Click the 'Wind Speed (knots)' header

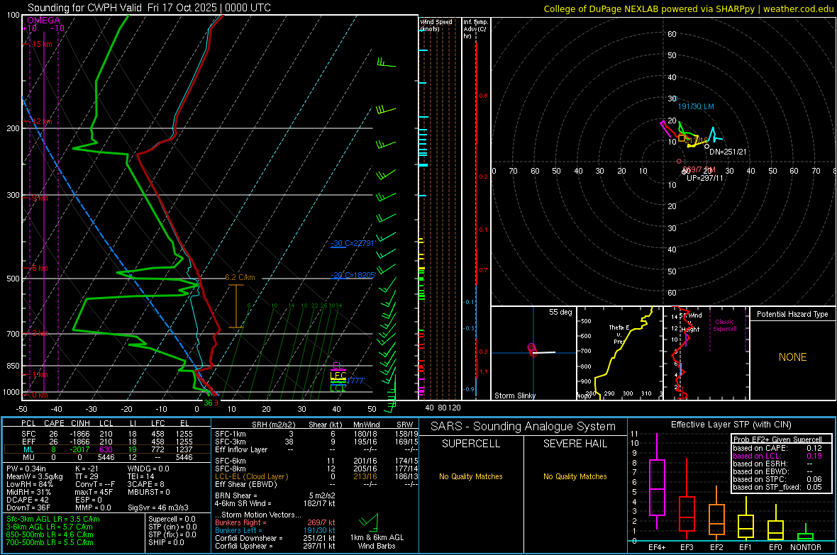click(436, 25)
